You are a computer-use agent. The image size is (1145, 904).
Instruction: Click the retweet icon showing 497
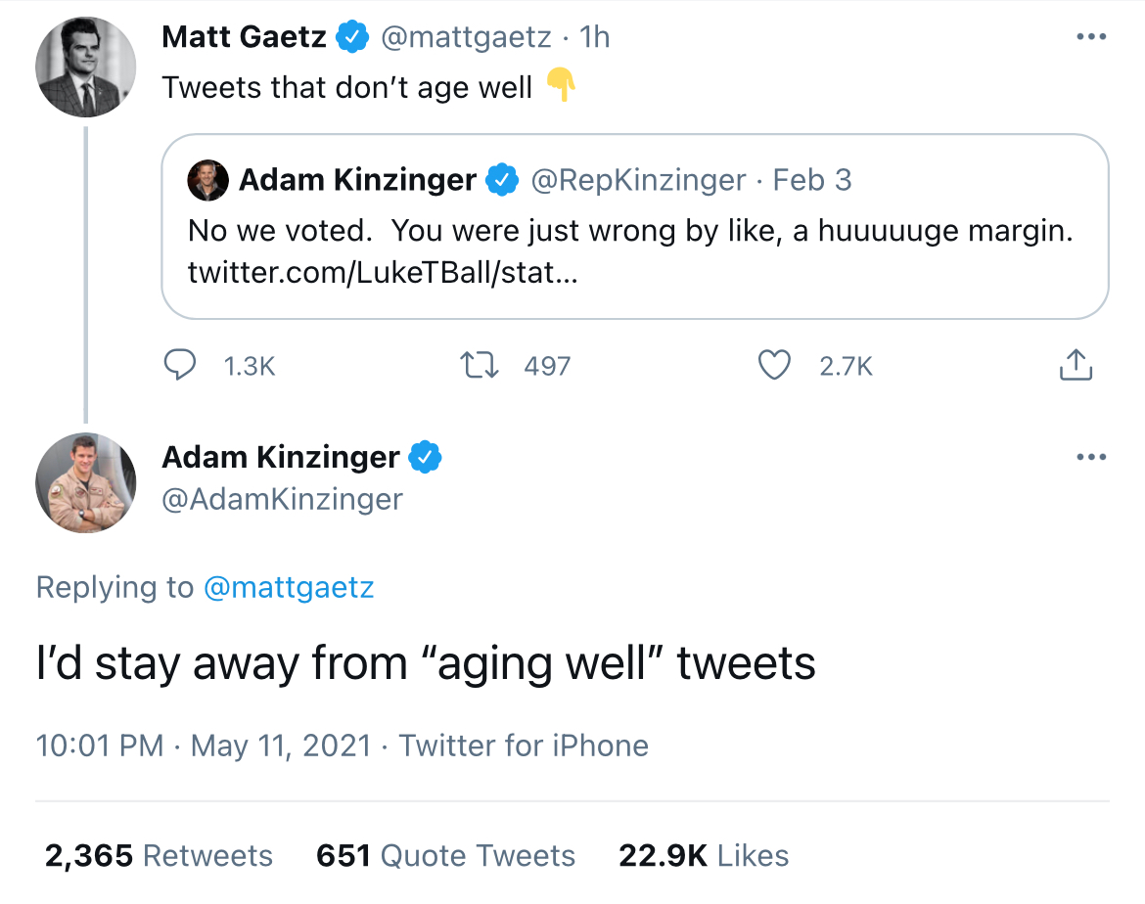click(x=479, y=365)
